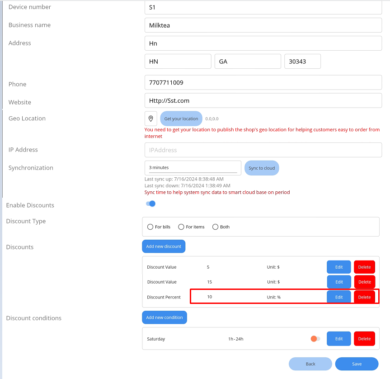Click the Website field containing Http://Sst.com
Viewport: 390px width, 379px height.
pos(263,101)
